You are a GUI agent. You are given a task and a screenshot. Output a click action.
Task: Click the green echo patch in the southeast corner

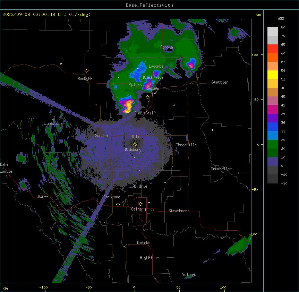[239, 246]
